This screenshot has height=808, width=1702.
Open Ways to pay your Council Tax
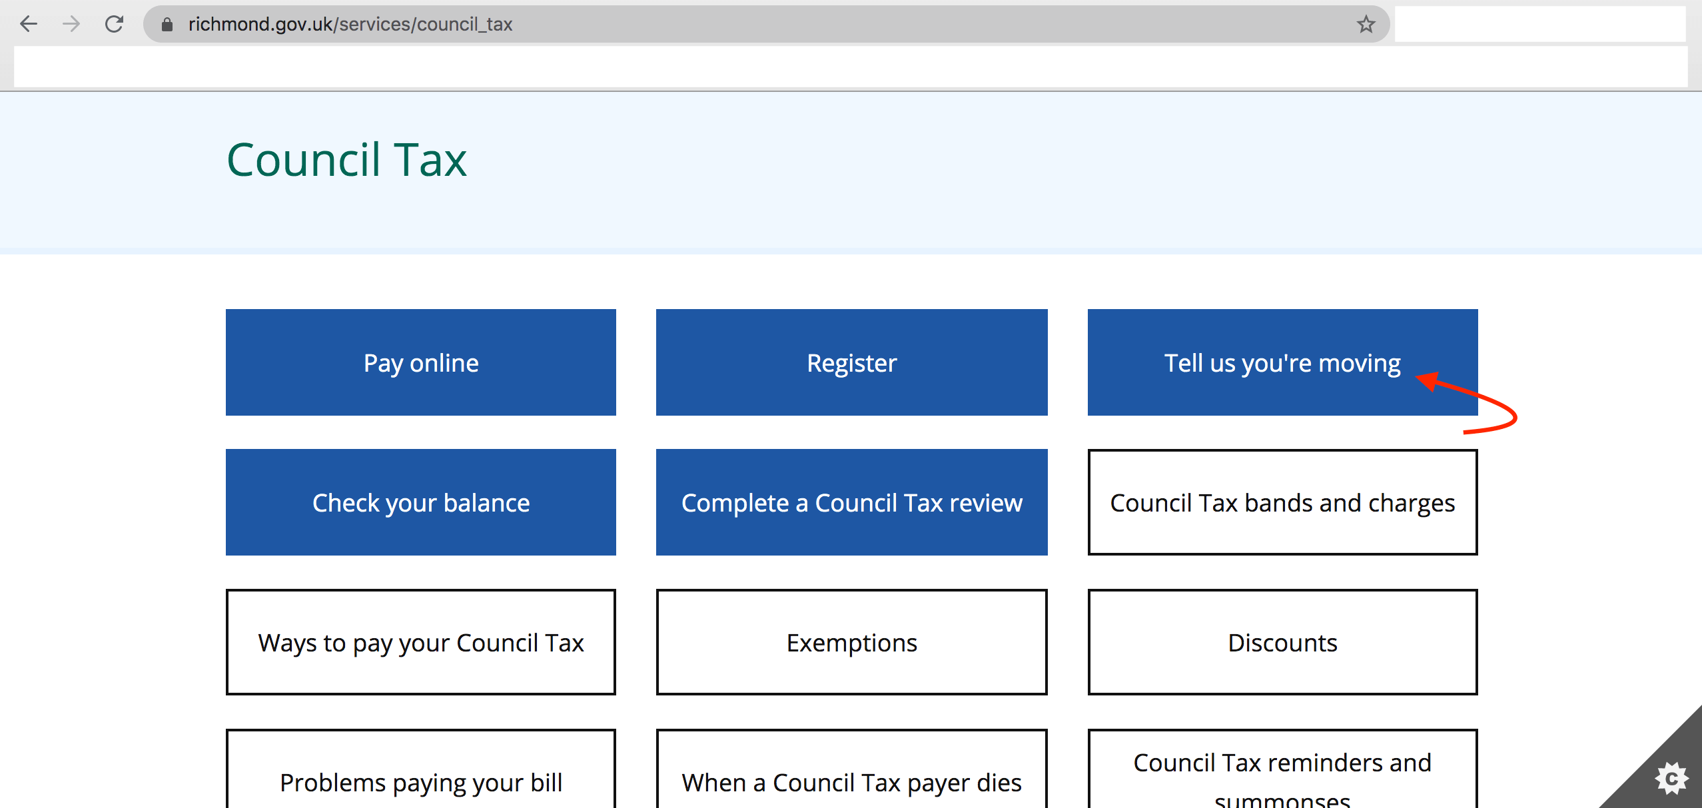[x=420, y=642]
